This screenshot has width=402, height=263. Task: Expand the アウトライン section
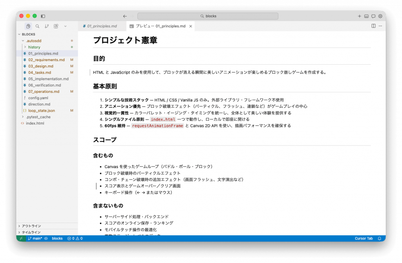(x=31, y=226)
